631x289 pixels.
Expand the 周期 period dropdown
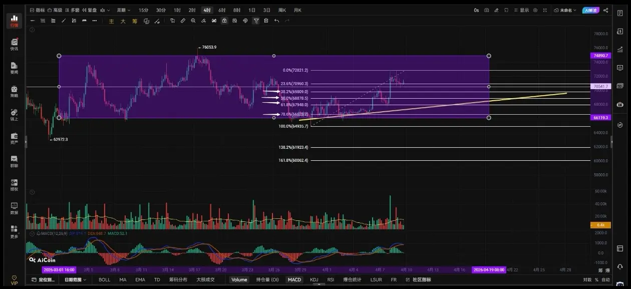123,10
